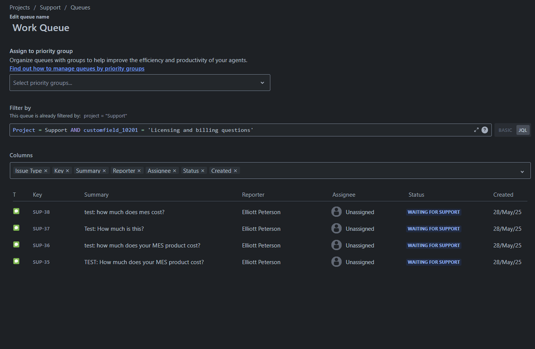Open the JQL syntax help icon
This screenshot has width=535, height=349.
[x=485, y=130]
